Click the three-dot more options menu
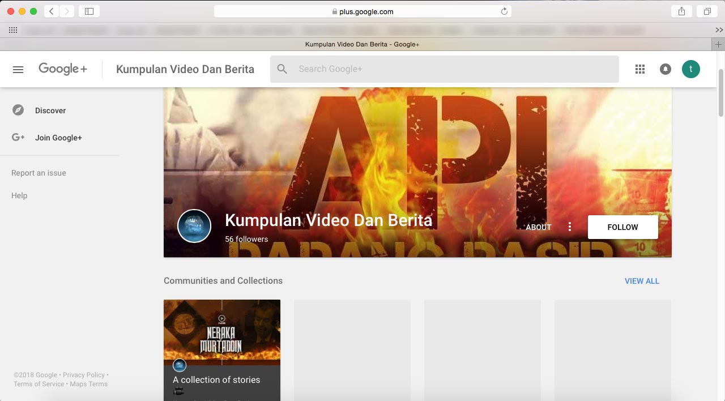The width and height of the screenshot is (725, 401). (570, 227)
